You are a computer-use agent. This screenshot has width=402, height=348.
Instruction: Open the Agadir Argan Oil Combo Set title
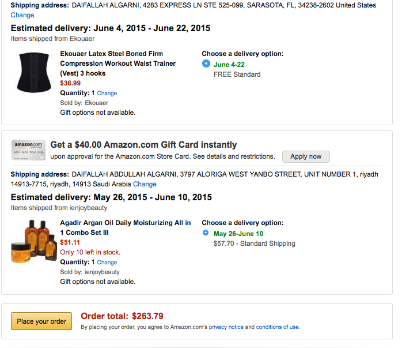[x=125, y=227]
